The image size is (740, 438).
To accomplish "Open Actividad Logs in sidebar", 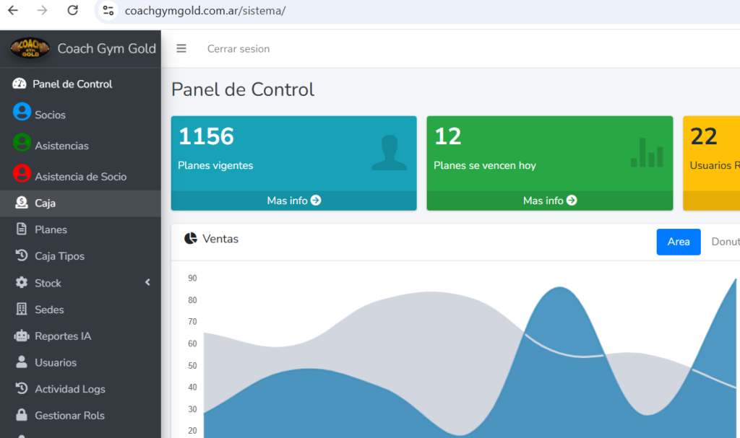I will point(69,390).
